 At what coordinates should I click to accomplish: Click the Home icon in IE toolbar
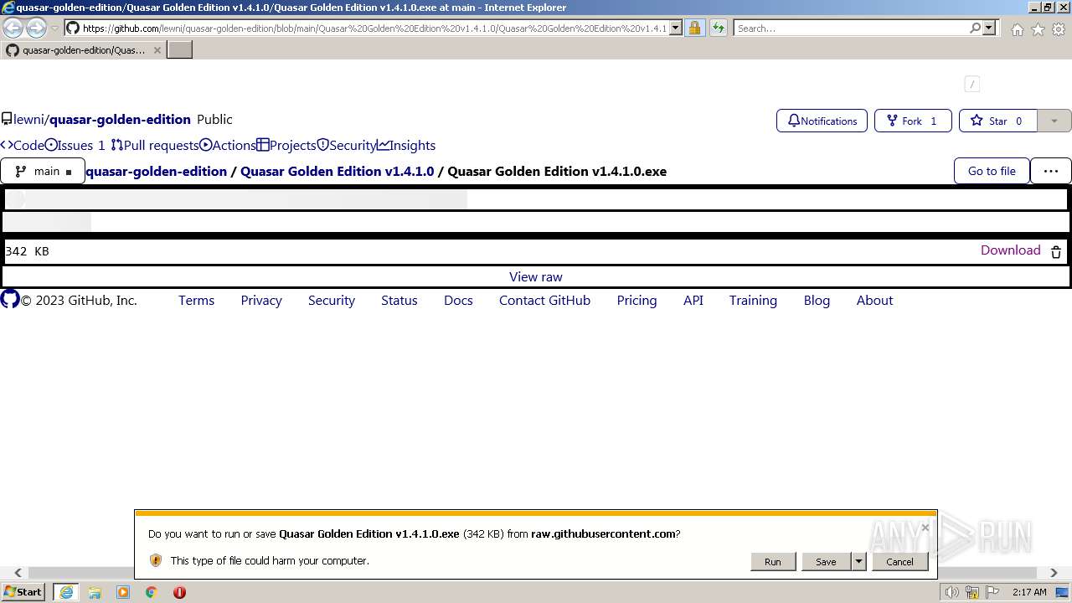coord(1017,29)
